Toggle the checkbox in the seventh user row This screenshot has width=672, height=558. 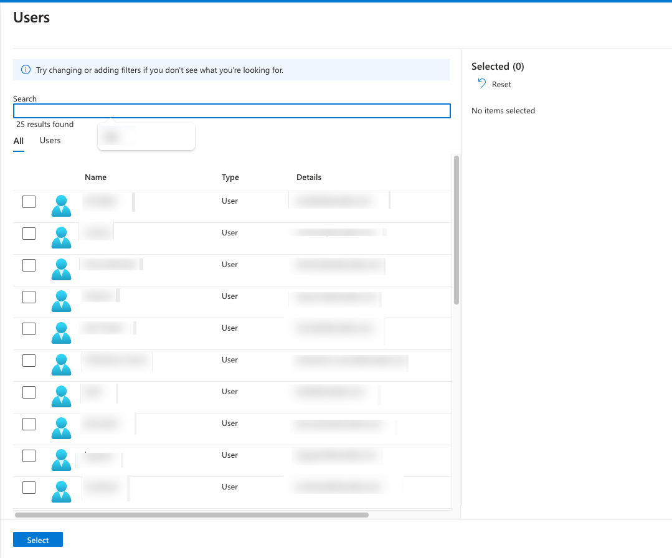[x=29, y=392]
